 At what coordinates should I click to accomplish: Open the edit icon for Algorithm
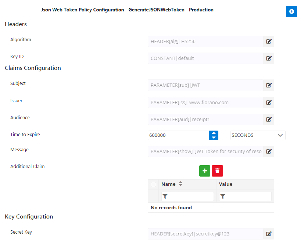269,41
